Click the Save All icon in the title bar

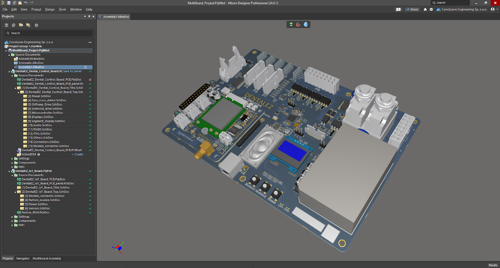point(14,3)
